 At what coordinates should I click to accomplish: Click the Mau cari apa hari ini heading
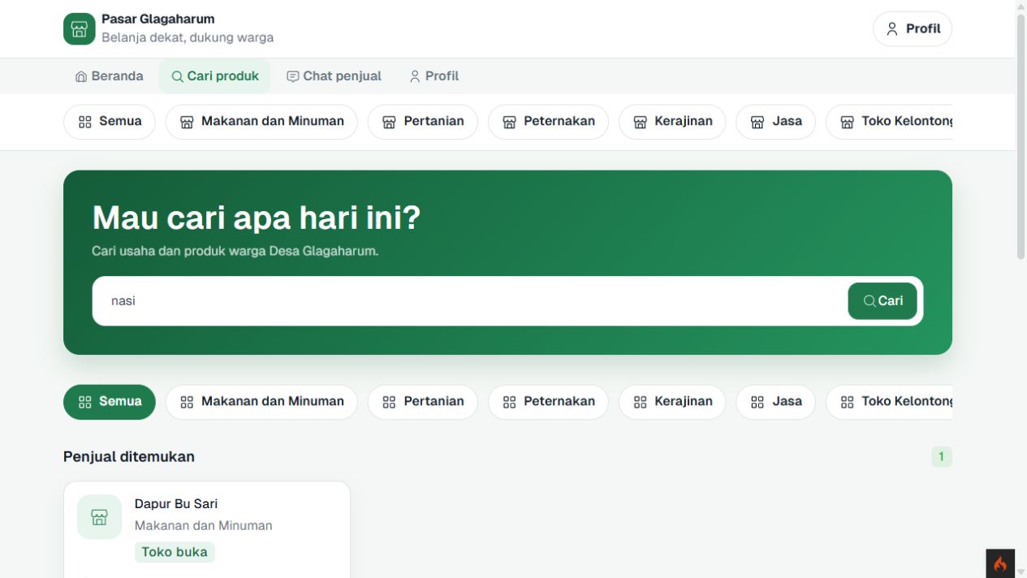[x=257, y=218]
